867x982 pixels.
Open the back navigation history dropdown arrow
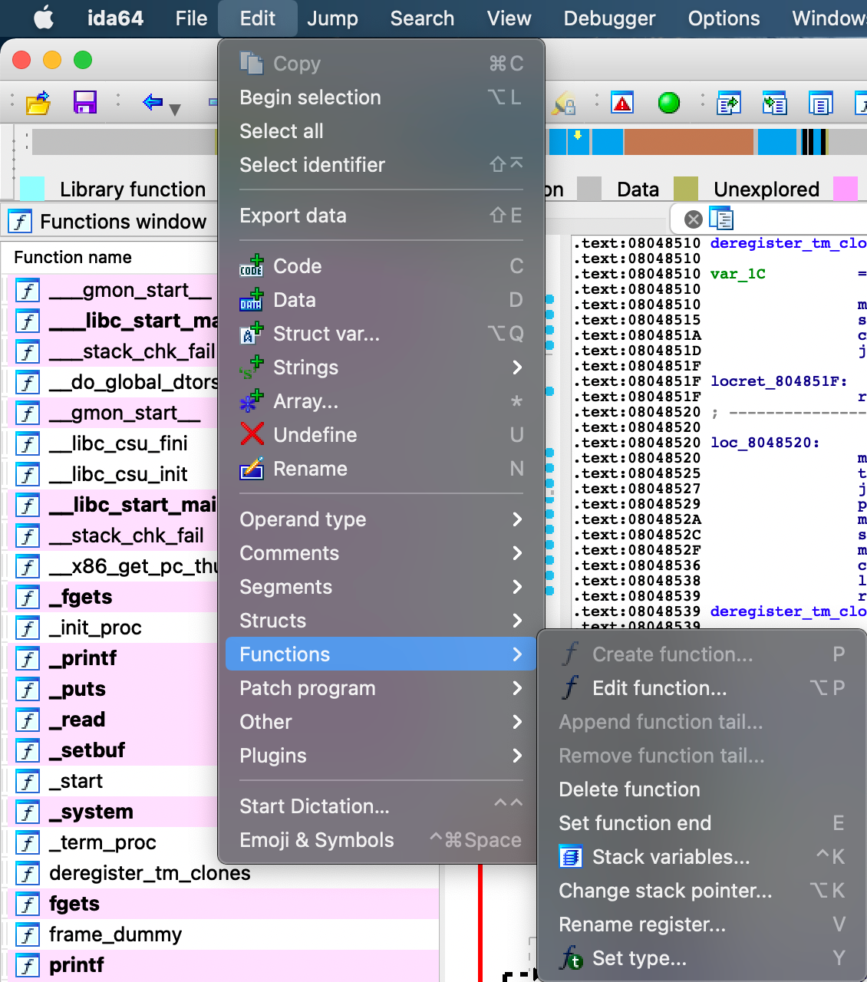click(x=175, y=110)
